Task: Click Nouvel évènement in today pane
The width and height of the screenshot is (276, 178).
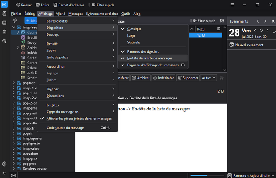Action: (x=247, y=45)
